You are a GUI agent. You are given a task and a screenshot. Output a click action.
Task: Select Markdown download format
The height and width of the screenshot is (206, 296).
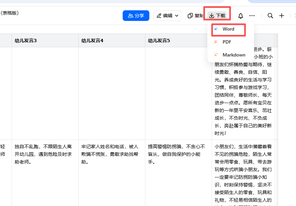230,55
